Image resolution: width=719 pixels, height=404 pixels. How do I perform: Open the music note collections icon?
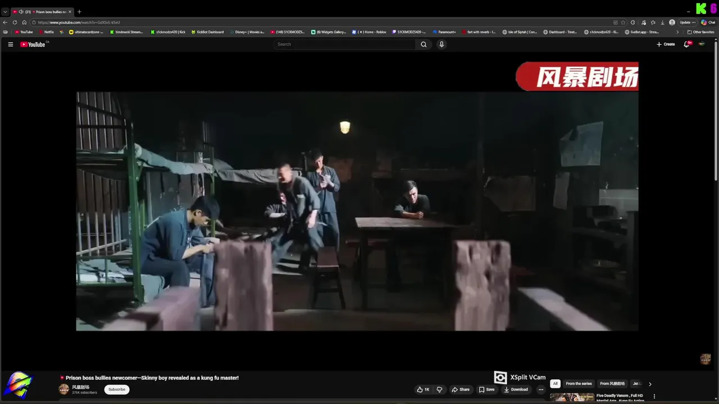click(x=644, y=22)
